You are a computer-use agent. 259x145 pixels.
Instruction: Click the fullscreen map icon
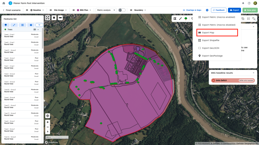(48, 18)
